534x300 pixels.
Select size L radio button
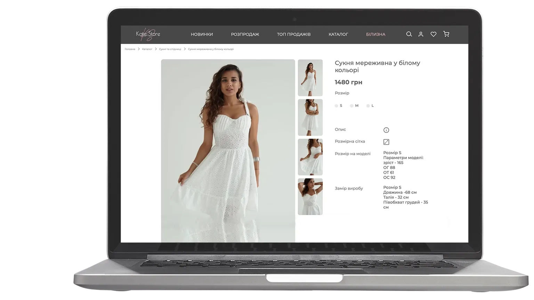pyautogui.click(x=368, y=106)
